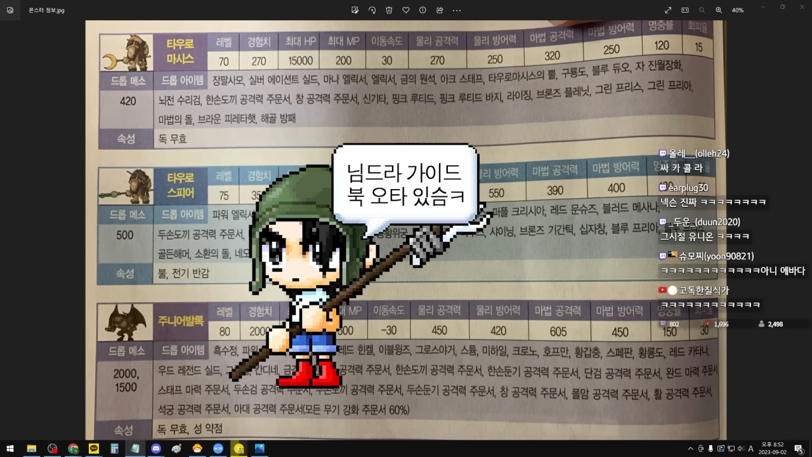812x457 pixels.
Task: Click the 불, 전기 반감 attribute text
Action: 183,274
